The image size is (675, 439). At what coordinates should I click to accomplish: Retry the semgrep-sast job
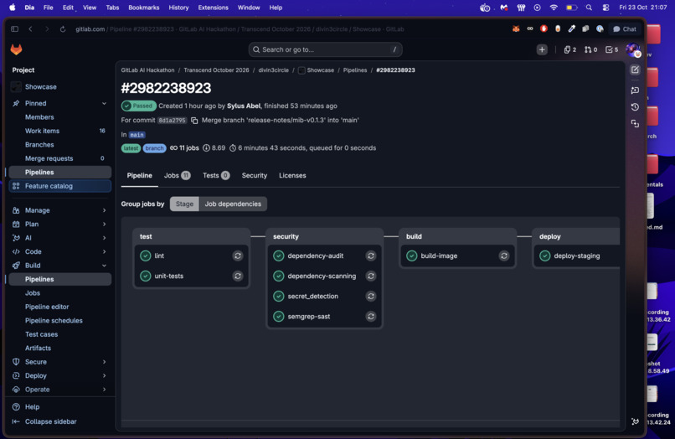[x=371, y=317]
